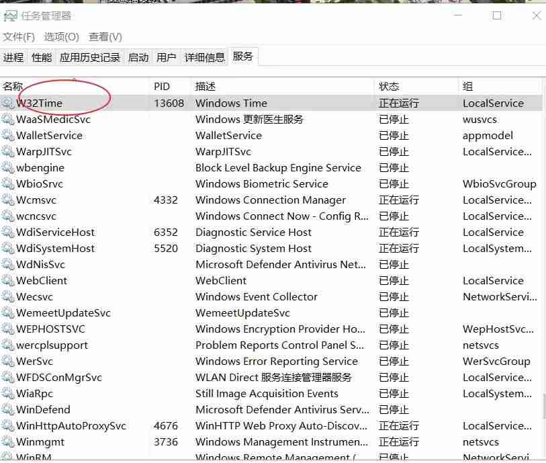Open the 文件(F) menu
Viewport: 546px width, 463px height.
19,37
